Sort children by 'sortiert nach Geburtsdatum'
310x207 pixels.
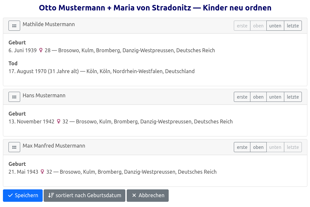(84, 196)
